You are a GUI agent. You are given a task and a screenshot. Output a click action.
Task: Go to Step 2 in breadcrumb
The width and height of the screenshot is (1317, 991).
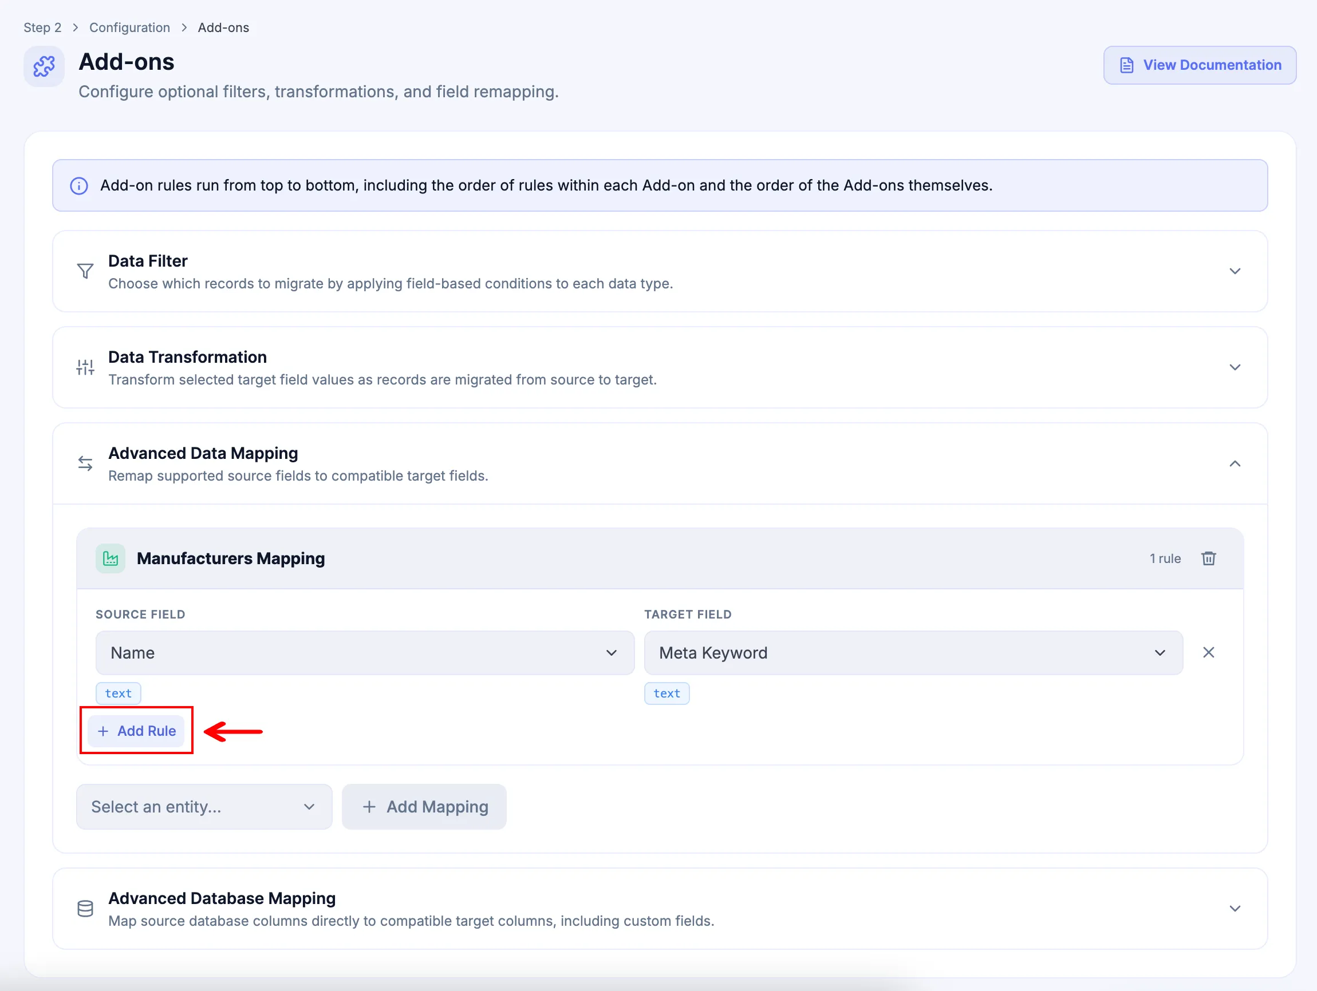[x=42, y=27]
